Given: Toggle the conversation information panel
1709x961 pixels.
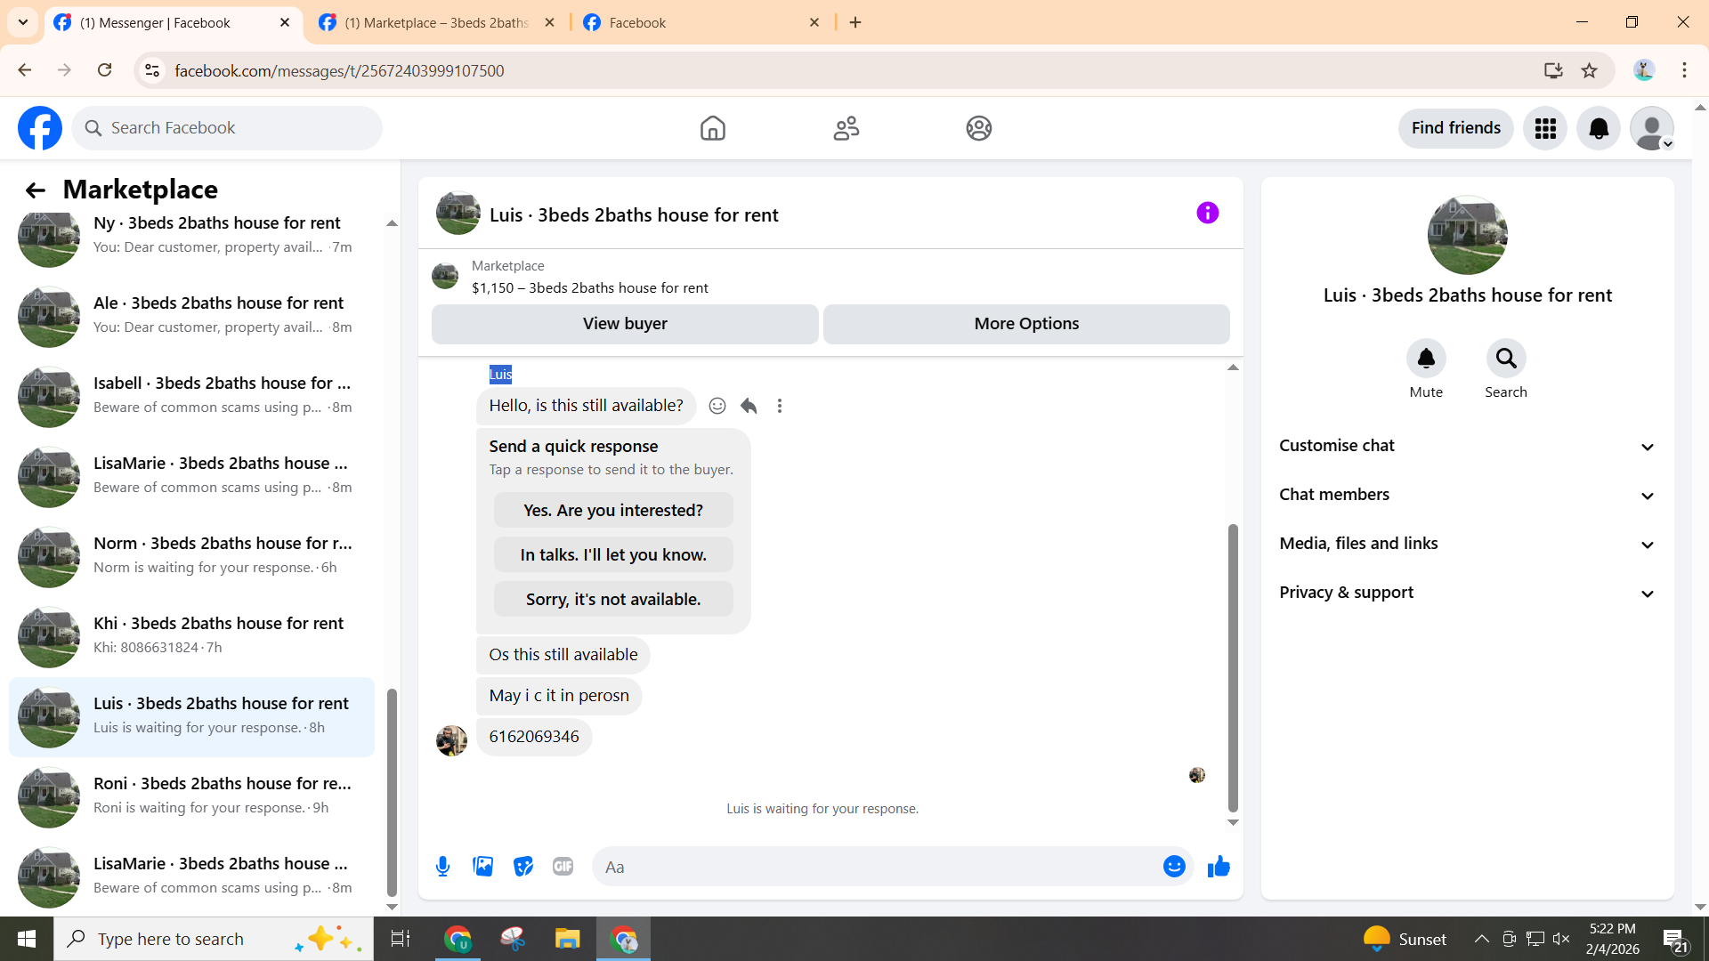Looking at the screenshot, I should 1207,213.
